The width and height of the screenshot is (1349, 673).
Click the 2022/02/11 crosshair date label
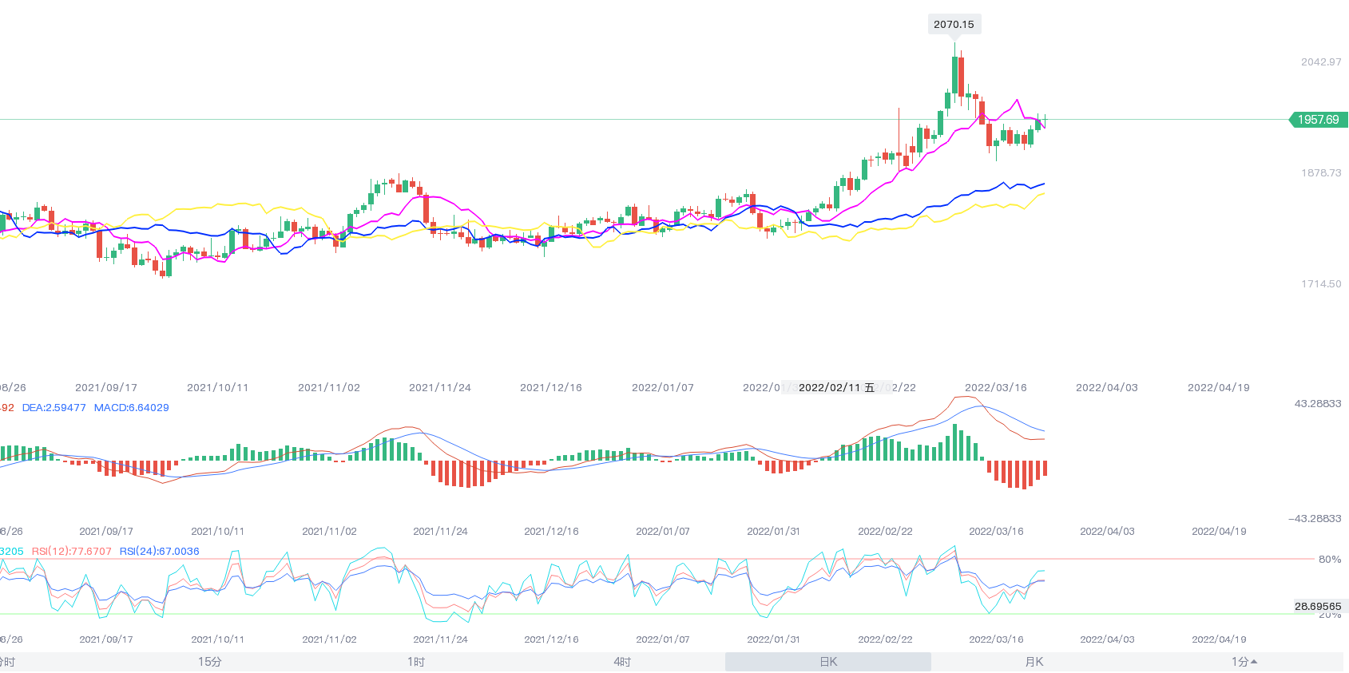836,388
